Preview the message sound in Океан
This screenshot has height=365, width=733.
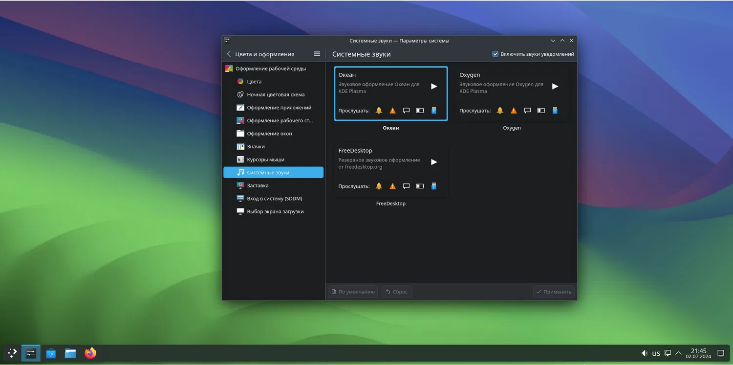tap(406, 111)
